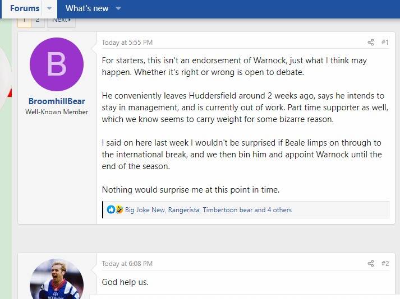Expand the What's new dropdown arrow
The height and width of the screenshot is (299, 400).
118,8
